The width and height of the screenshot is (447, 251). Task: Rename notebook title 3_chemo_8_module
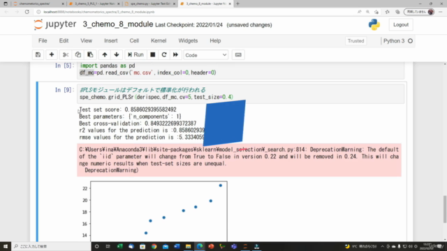click(118, 24)
